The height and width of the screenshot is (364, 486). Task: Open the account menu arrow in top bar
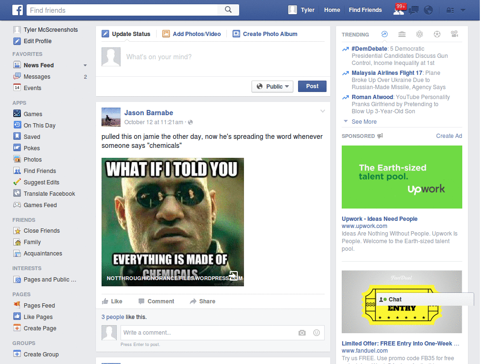[x=463, y=10]
